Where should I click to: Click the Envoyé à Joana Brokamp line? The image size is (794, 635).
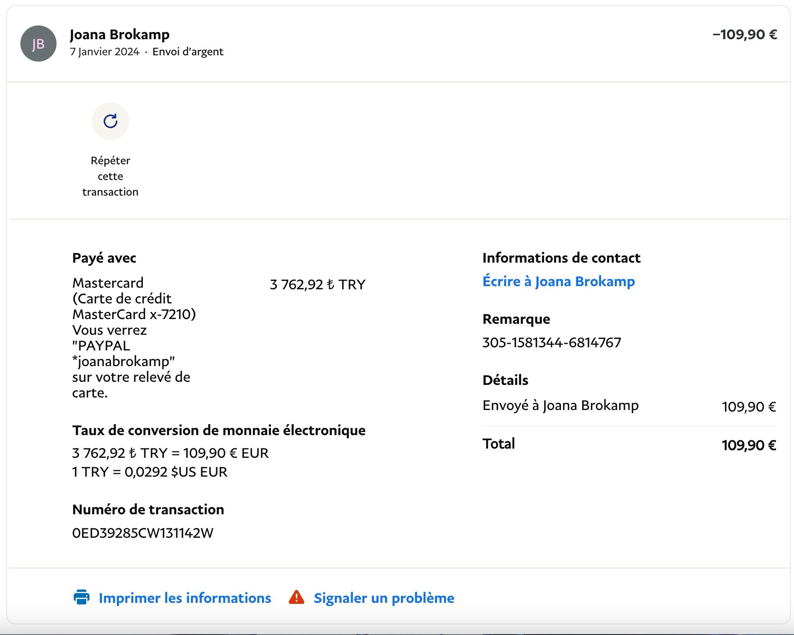coord(560,405)
